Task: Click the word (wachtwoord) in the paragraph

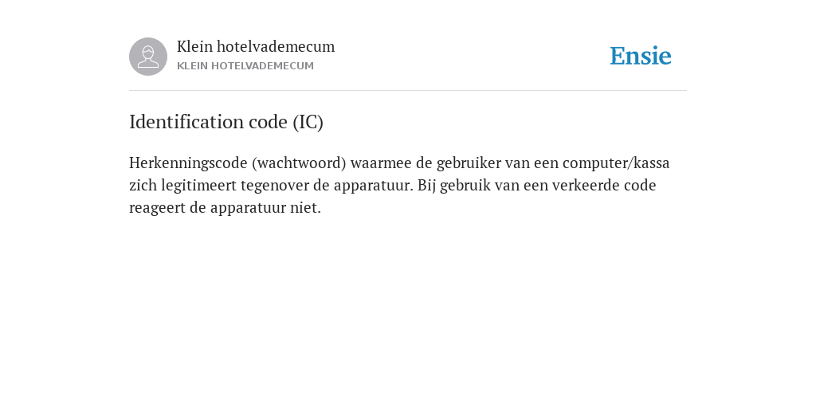Action: pyautogui.click(x=300, y=163)
